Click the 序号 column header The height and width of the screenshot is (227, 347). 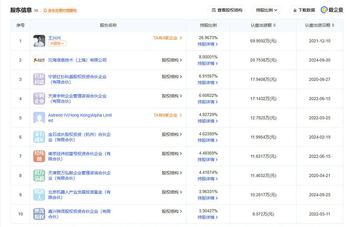pos(20,25)
